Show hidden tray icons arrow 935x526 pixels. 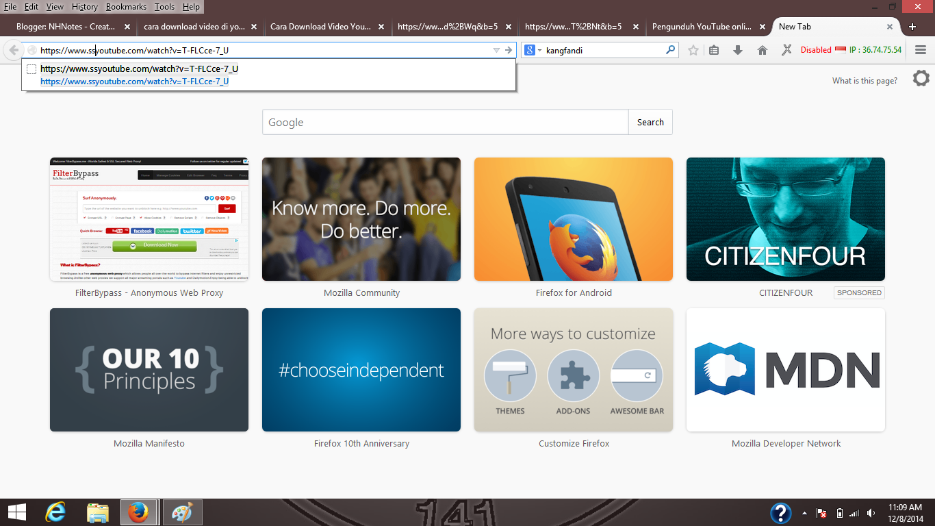coord(805,513)
